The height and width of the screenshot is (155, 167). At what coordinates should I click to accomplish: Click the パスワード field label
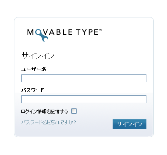[33, 90]
